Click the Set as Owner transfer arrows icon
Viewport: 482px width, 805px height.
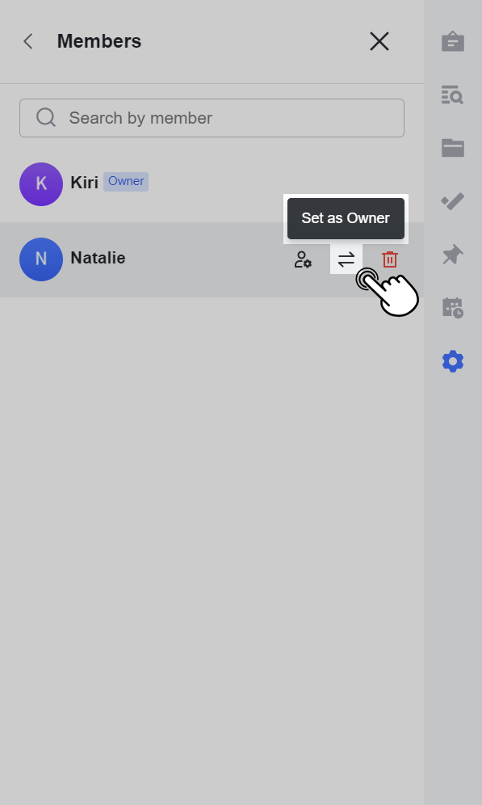pos(346,259)
